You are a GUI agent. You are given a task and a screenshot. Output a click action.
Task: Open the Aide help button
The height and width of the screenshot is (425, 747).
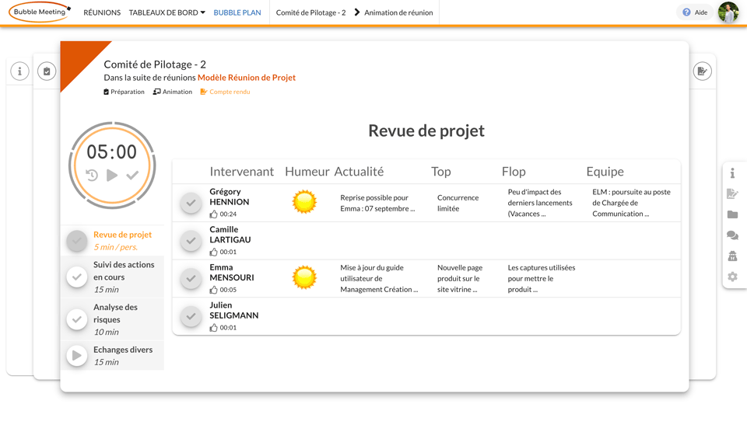tap(695, 12)
